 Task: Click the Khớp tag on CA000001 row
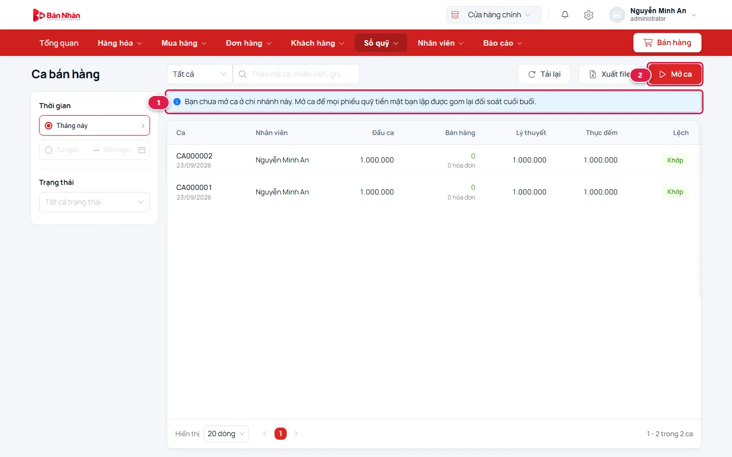[675, 192]
